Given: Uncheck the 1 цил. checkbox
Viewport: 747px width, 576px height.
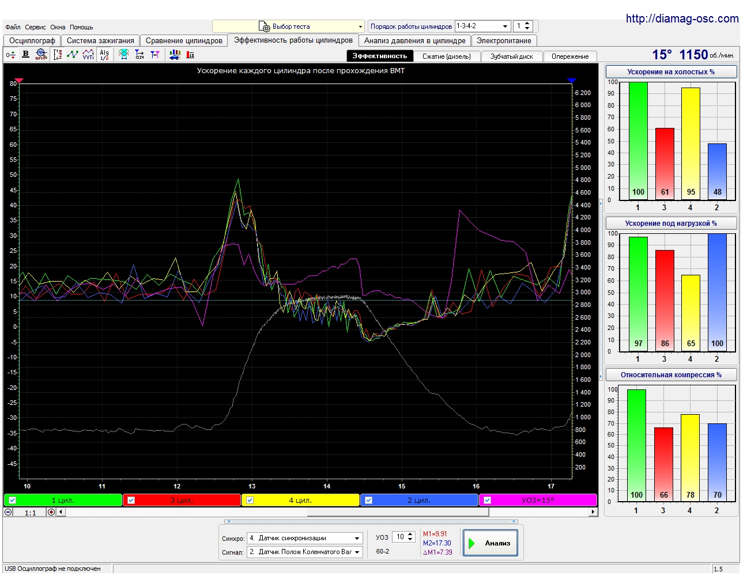Looking at the screenshot, I should (x=13, y=500).
